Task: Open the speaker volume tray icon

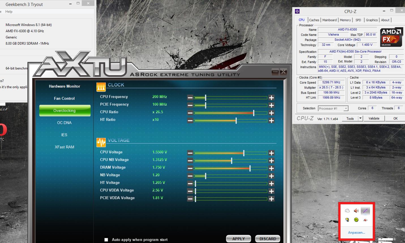Action: [x=356, y=211]
